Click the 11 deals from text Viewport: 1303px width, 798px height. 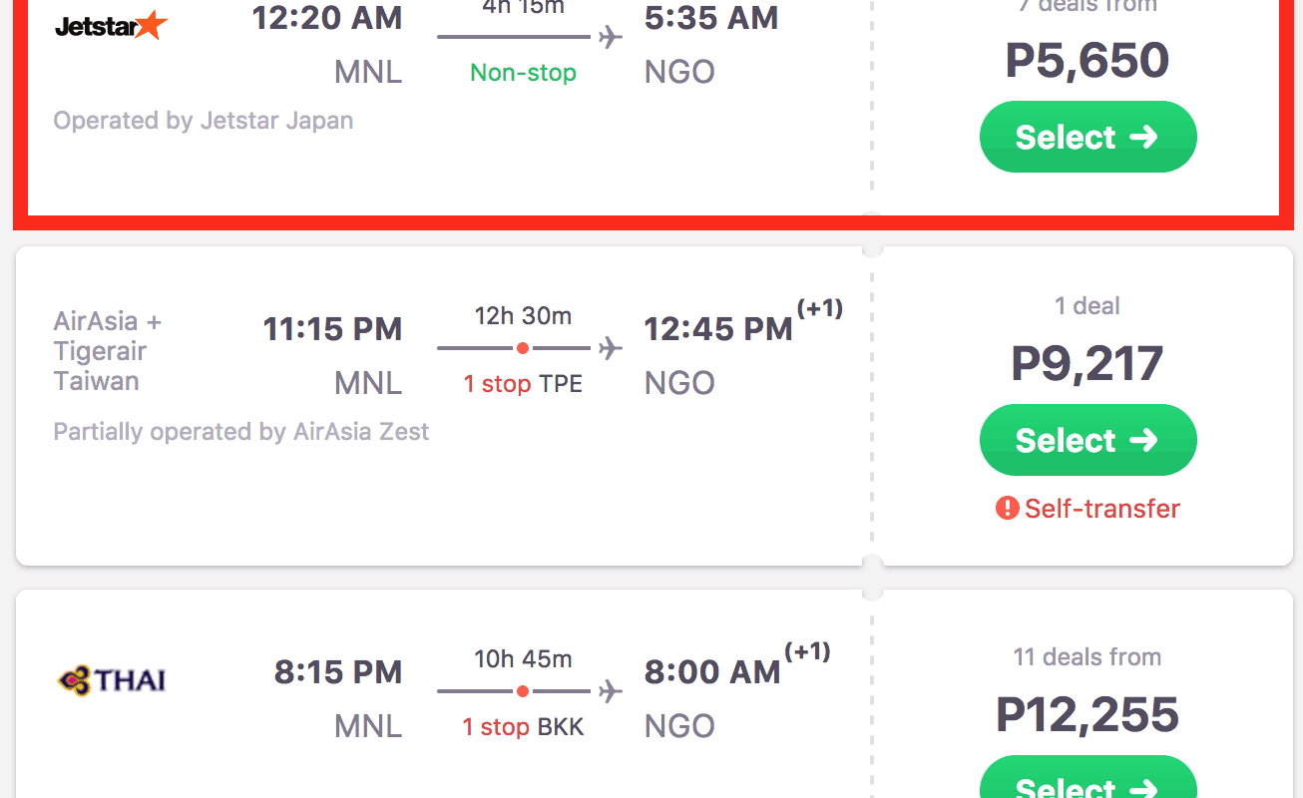(x=1087, y=657)
